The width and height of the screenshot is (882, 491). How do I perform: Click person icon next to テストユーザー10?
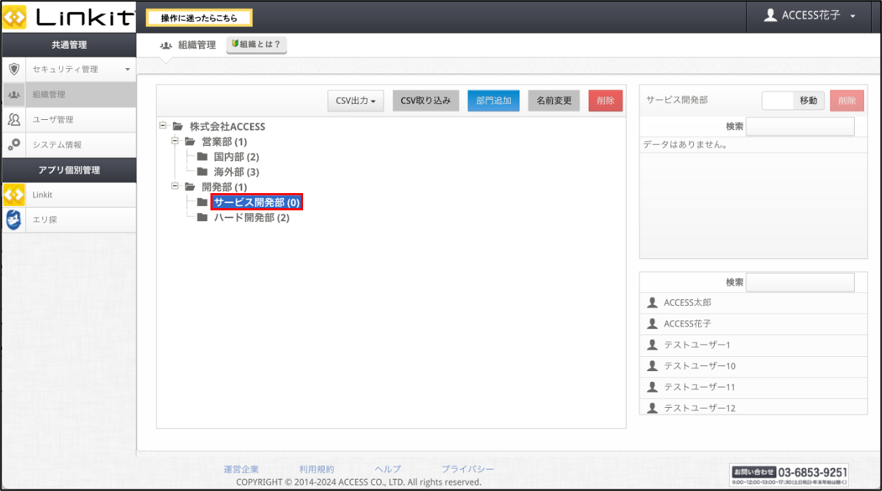click(x=652, y=365)
